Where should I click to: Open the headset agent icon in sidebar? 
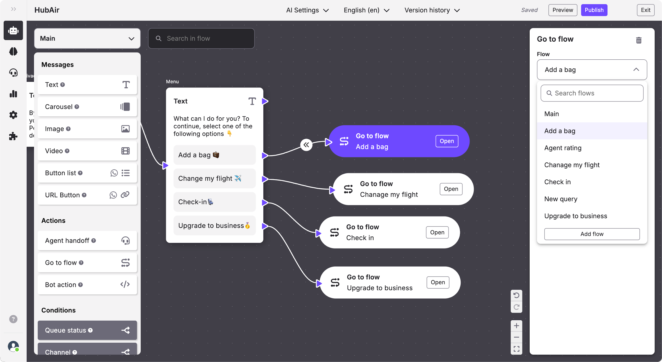[13, 73]
